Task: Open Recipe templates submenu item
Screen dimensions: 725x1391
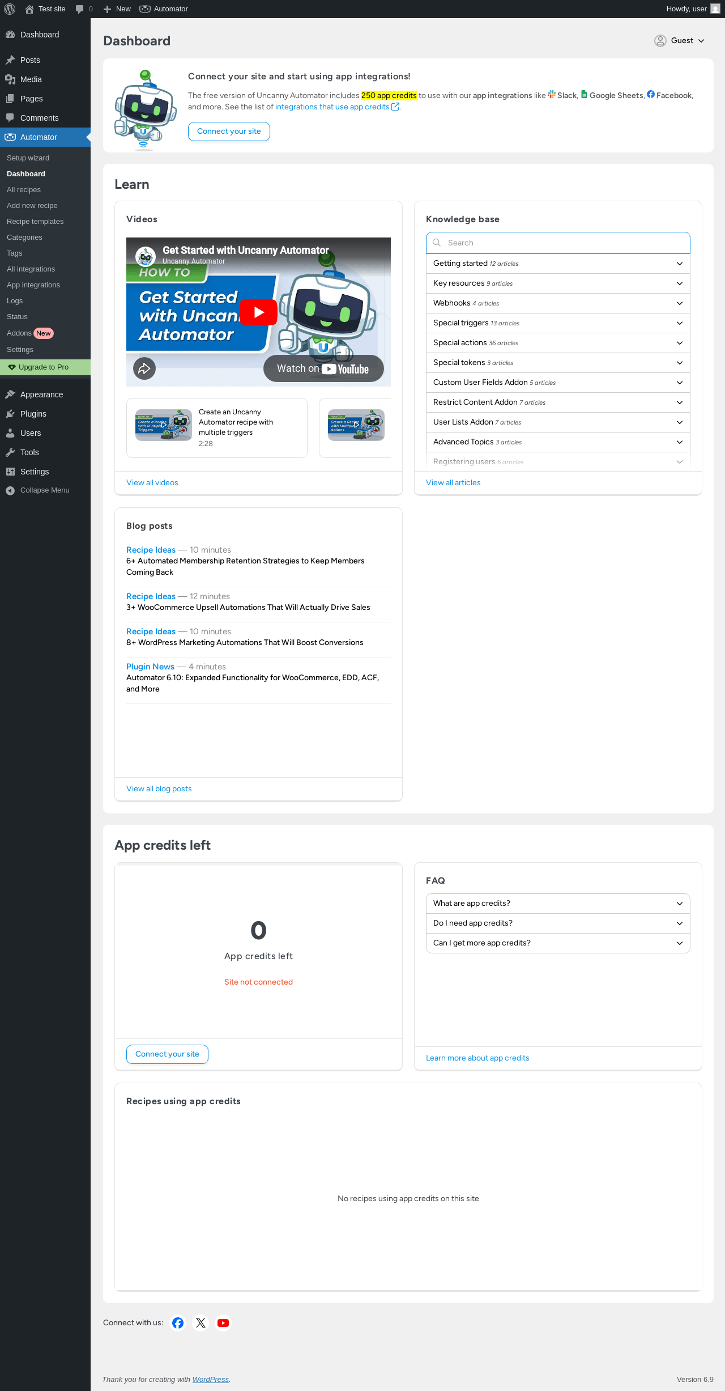Action: point(45,222)
